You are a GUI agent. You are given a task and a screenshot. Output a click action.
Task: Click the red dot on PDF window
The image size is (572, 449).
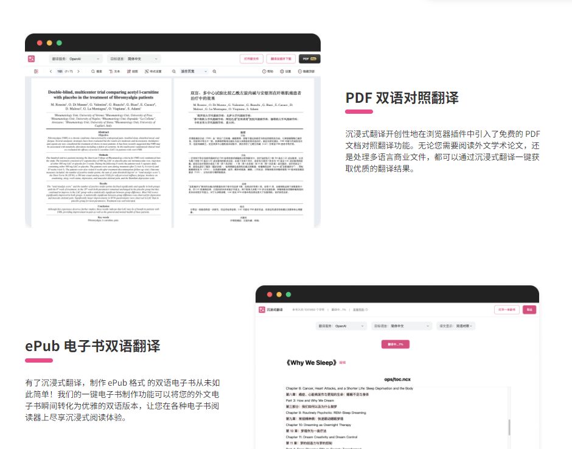tap(40, 43)
